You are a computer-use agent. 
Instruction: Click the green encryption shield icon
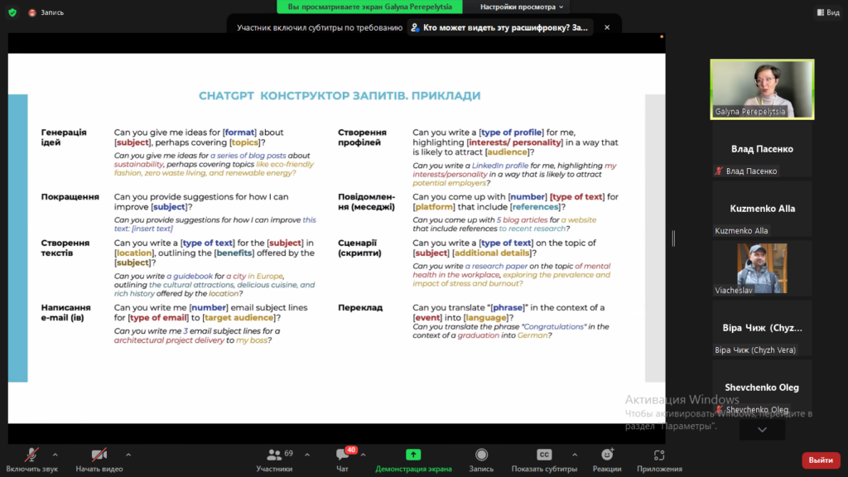(x=12, y=12)
